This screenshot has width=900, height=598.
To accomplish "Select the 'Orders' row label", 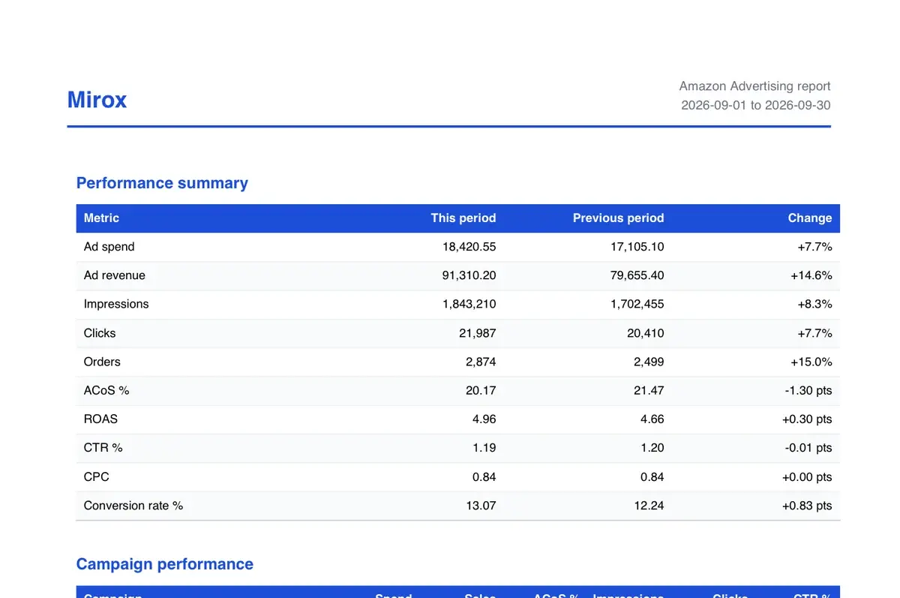I will coord(102,362).
